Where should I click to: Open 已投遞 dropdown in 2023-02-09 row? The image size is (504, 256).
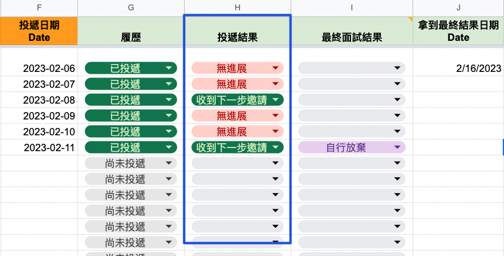click(x=131, y=115)
